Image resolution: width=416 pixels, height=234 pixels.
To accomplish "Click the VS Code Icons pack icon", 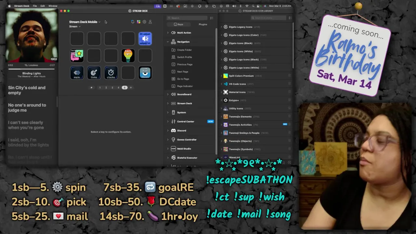I will point(226,84).
